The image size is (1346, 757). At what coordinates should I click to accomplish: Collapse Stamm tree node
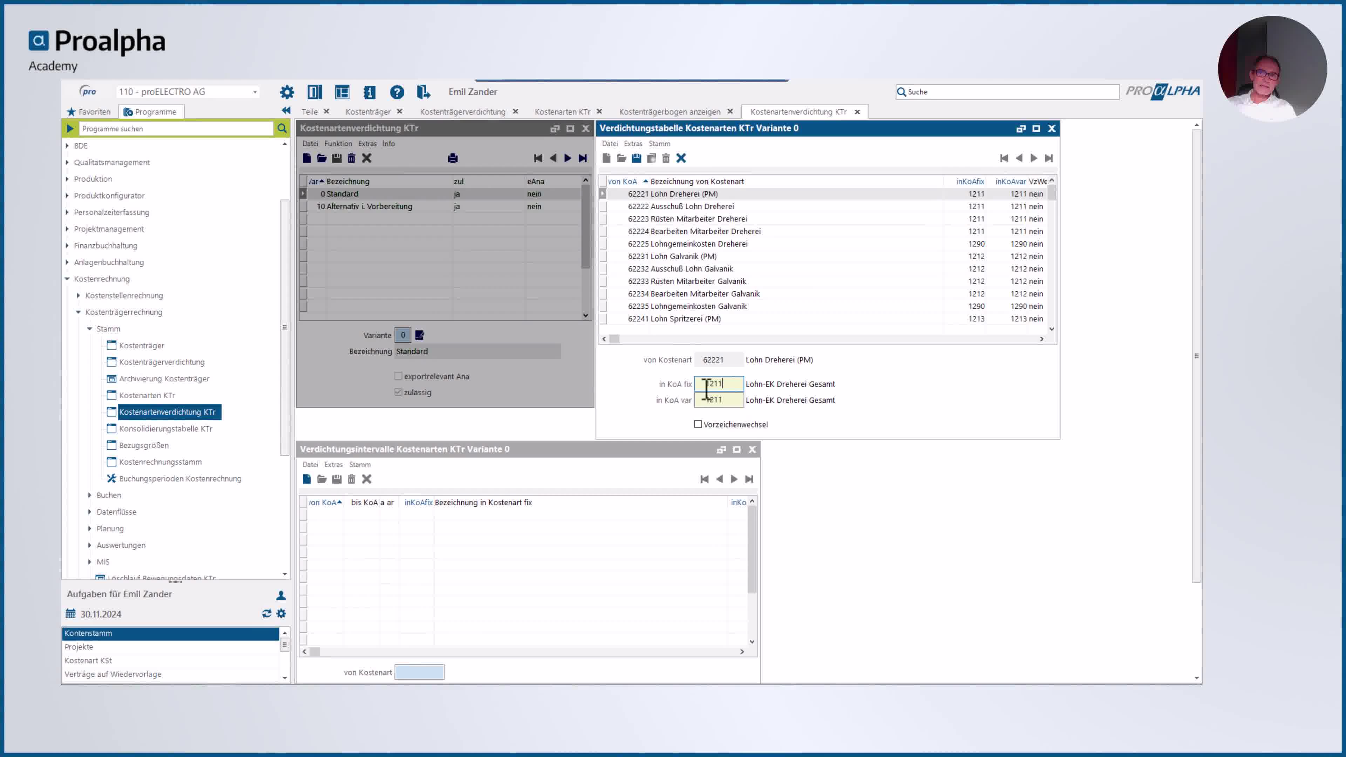coord(89,329)
